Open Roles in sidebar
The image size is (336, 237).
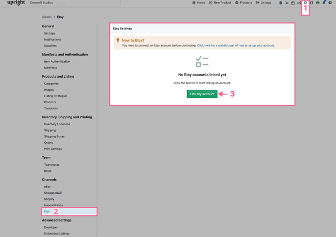(48, 171)
